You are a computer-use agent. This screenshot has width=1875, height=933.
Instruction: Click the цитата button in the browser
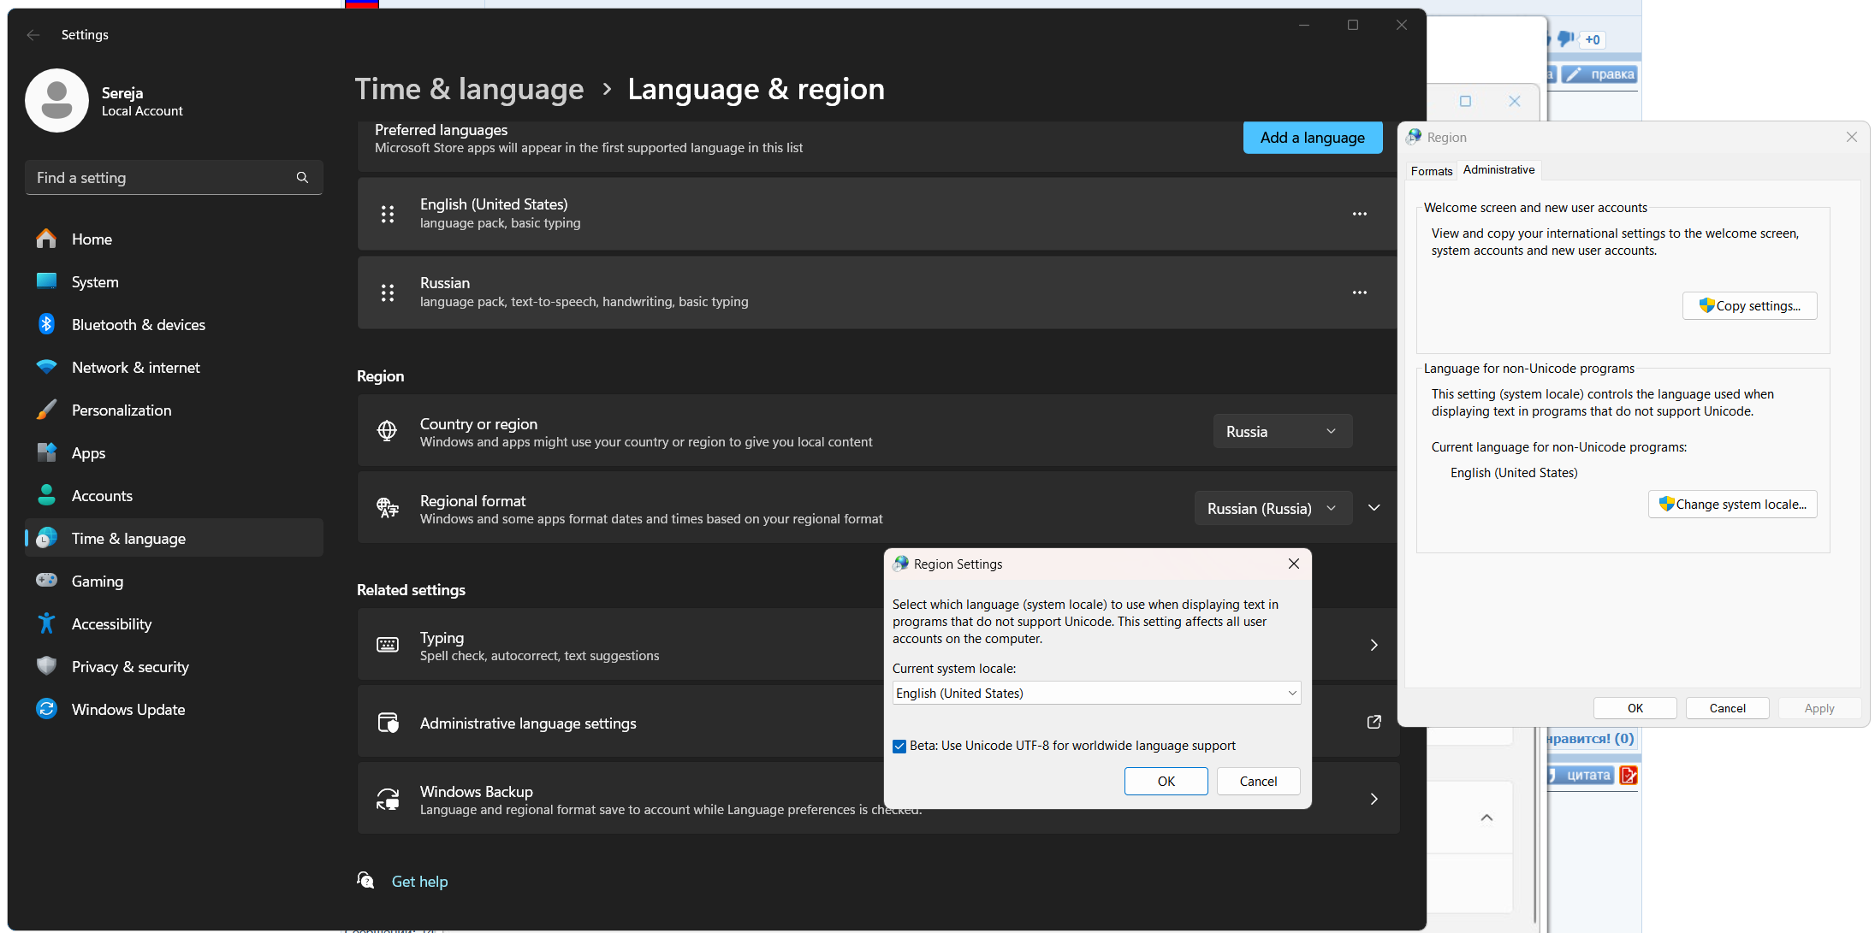point(1581,776)
